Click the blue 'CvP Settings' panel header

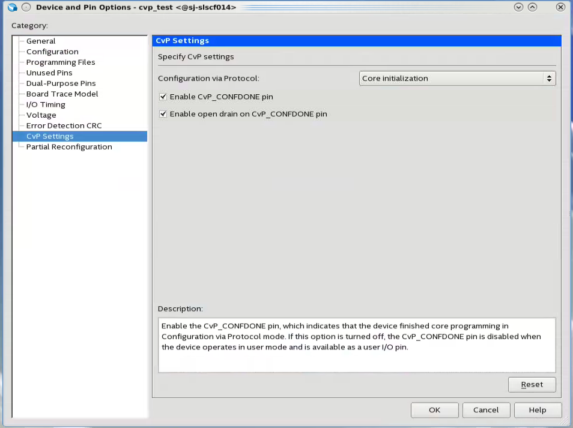tap(357, 41)
